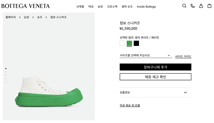The width and height of the screenshot is (214, 123).
Task: Open the size selection dropdown
Action: 145,55
